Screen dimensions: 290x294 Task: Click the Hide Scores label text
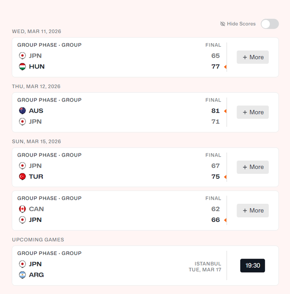pos(241,24)
